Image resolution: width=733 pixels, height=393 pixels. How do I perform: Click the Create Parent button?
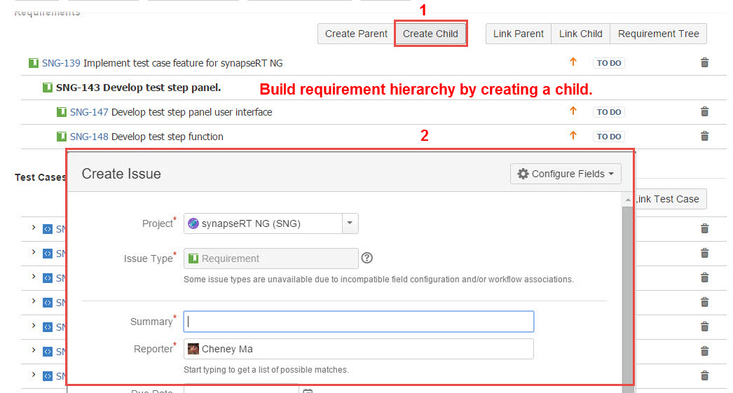(x=356, y=34)
